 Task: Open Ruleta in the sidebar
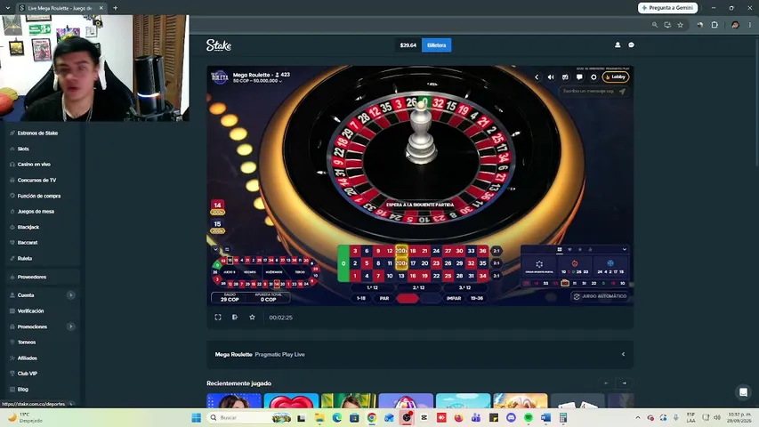25,259
